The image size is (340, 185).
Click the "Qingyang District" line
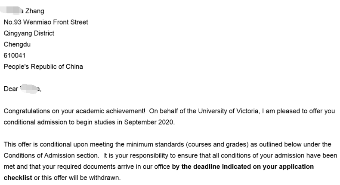[29, 33]
